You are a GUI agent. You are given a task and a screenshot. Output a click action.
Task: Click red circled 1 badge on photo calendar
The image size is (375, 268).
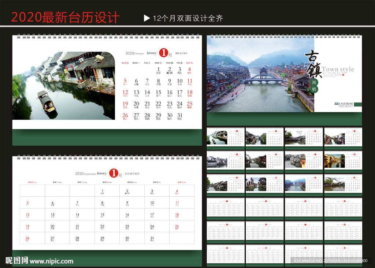click(x=163, y=53)
